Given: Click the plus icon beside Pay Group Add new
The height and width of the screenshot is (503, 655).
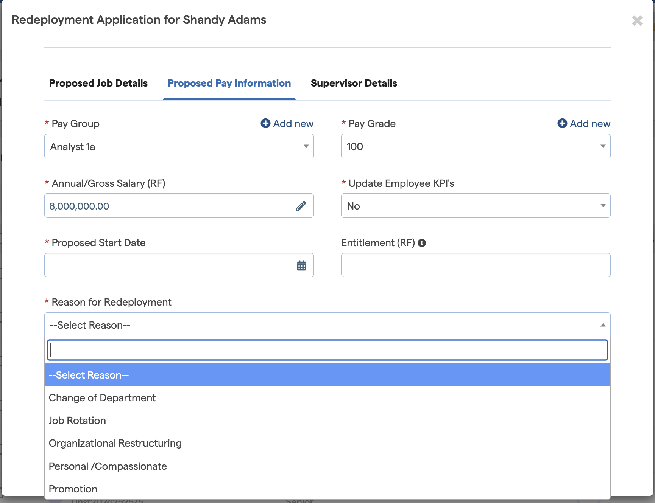Looking at the screenshot, I should tap(265, 123).
